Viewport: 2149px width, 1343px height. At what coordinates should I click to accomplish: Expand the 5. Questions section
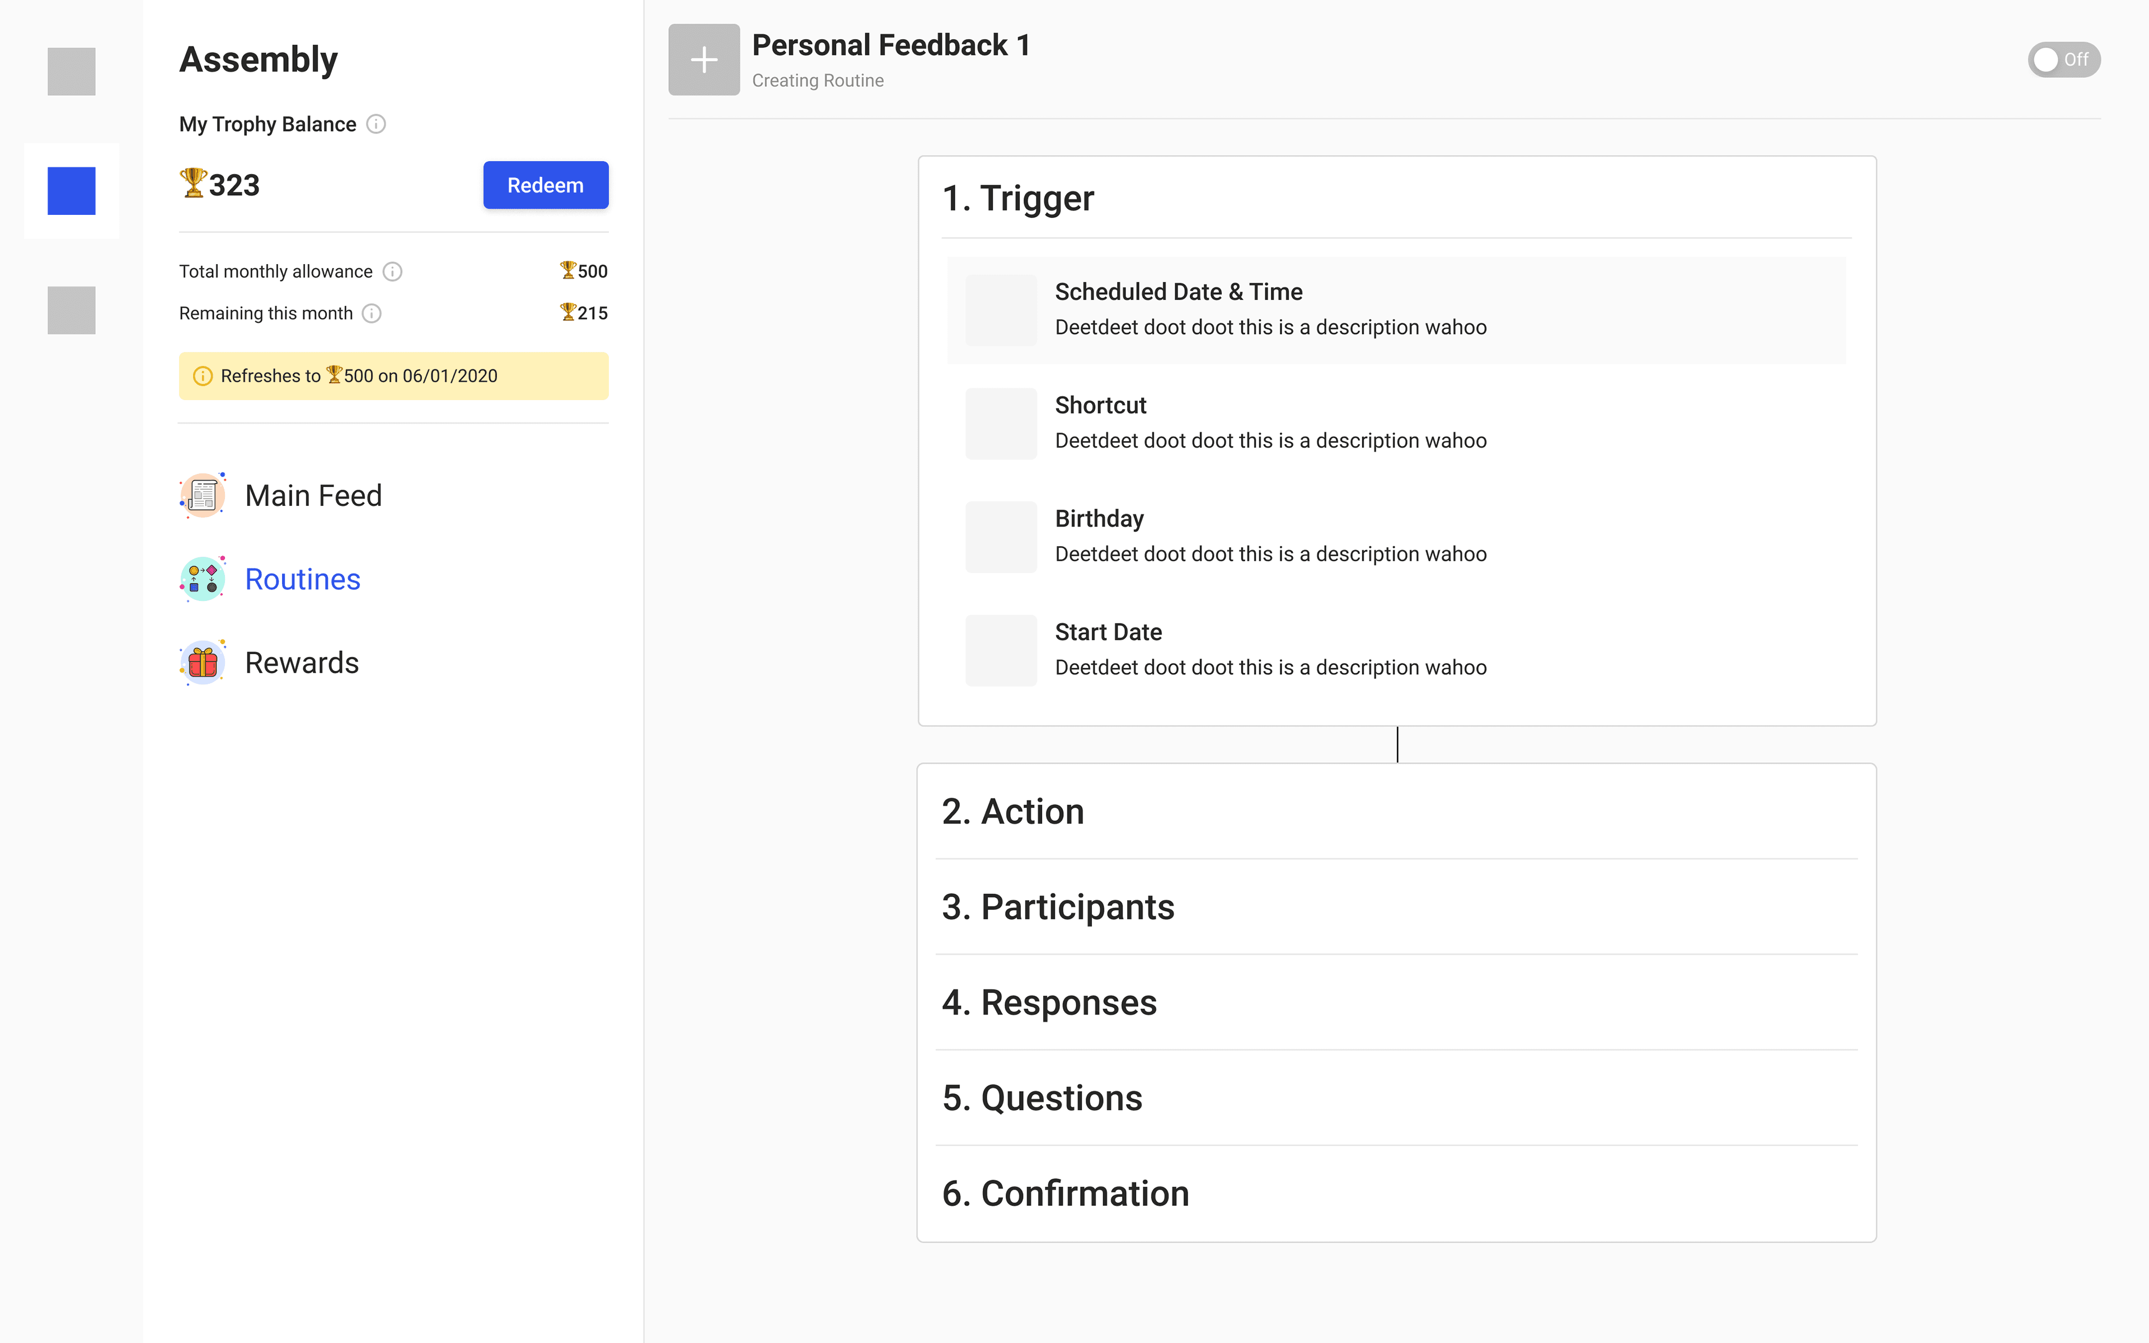pos(1395,1098)
